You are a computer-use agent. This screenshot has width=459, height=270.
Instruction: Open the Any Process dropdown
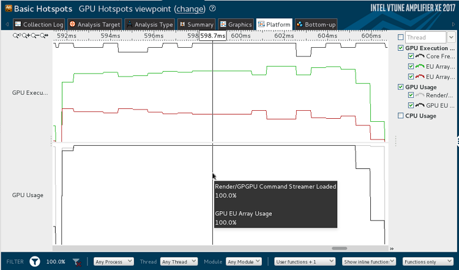(x=114, y=261)
